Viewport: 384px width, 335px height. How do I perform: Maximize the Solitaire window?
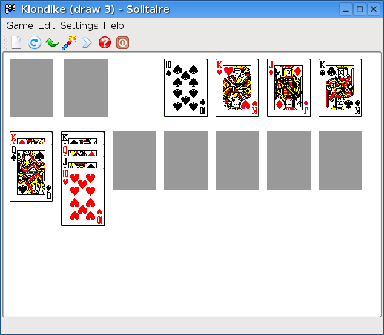tap(360, 9)
